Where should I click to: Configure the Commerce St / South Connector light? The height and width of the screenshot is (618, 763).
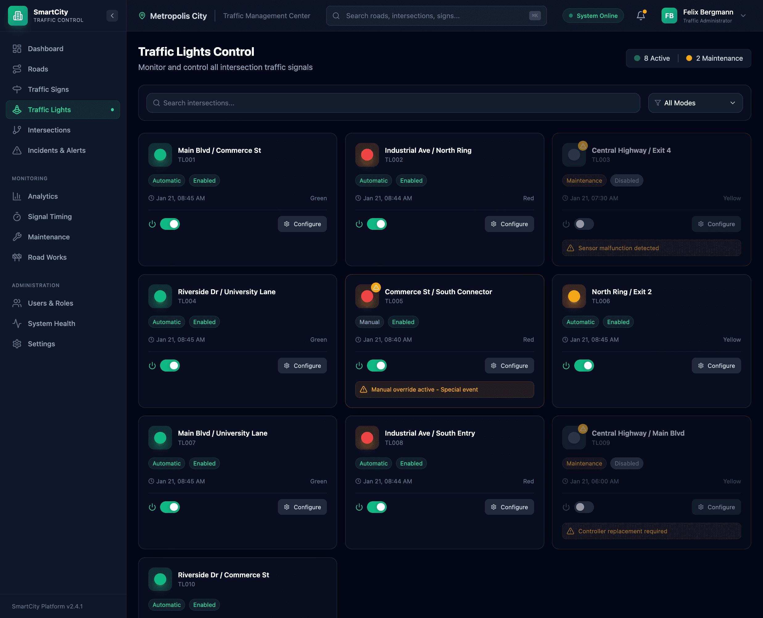click(509, 366)
